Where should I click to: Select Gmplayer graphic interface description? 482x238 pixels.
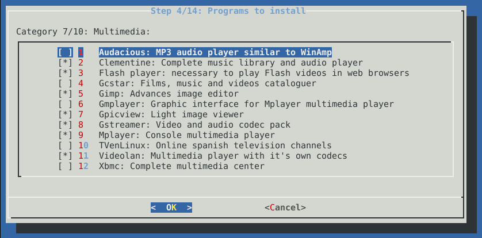[246, 104]
